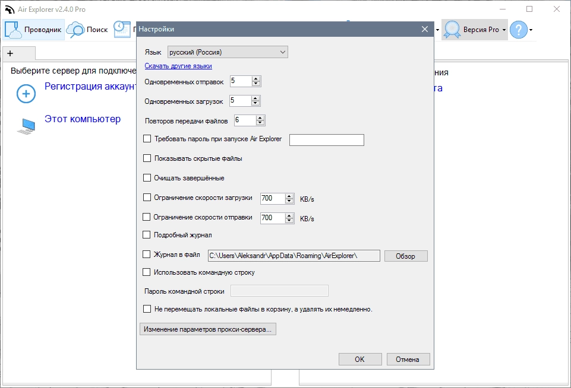Enable Журнал в файл checkbox
The height and width of the screenshot is (388, 571).
tap(146, 255)
